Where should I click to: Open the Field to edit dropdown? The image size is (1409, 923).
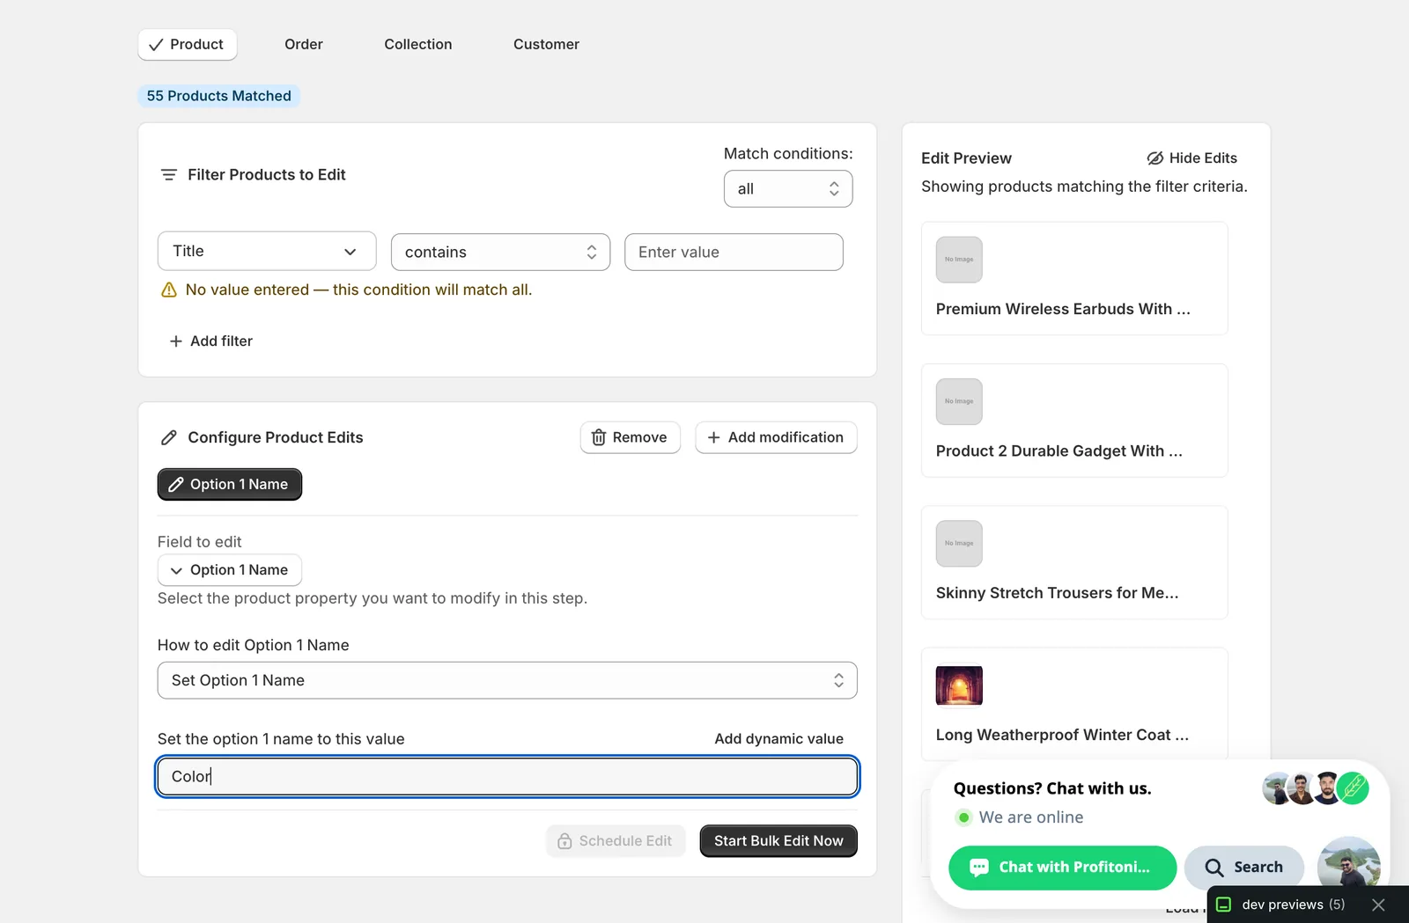(x=230, y=570)
